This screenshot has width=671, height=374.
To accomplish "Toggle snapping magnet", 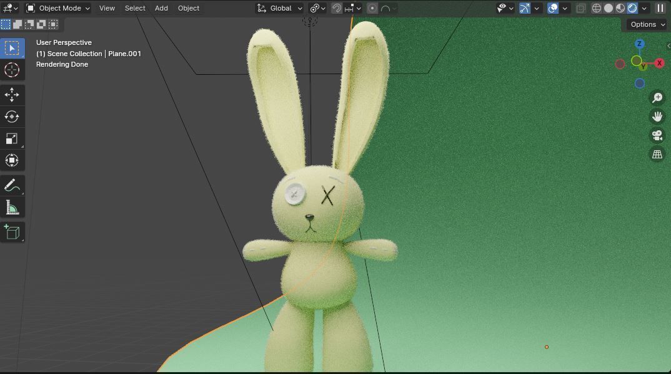I will (x=337, y=8).
